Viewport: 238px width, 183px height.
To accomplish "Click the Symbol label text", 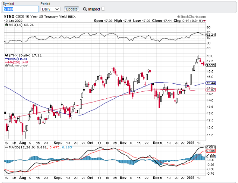I will pyautogui.click(x=8, y=4).
